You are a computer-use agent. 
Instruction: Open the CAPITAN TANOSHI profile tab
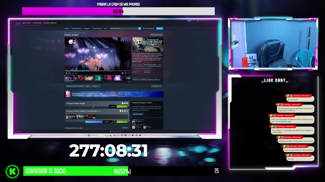[50, 23]
